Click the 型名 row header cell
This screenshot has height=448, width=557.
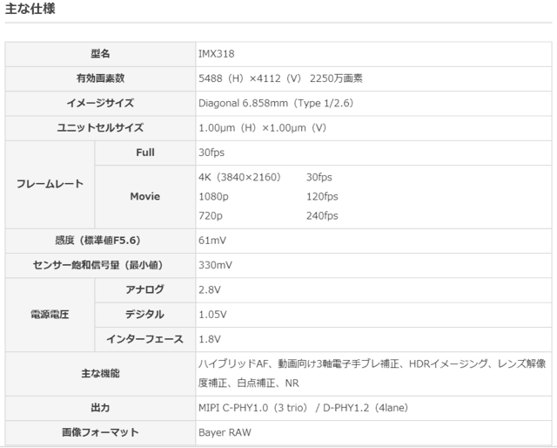100,53
